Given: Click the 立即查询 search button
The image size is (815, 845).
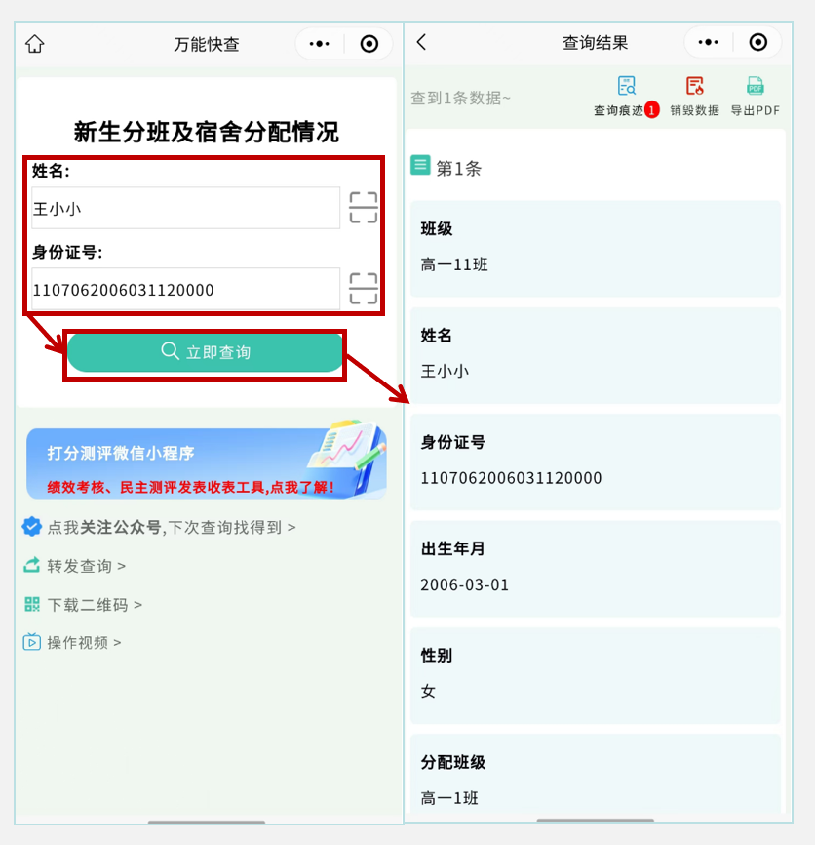Looking at the screenshot, I should pyautogui.click(x=205, y=352).
